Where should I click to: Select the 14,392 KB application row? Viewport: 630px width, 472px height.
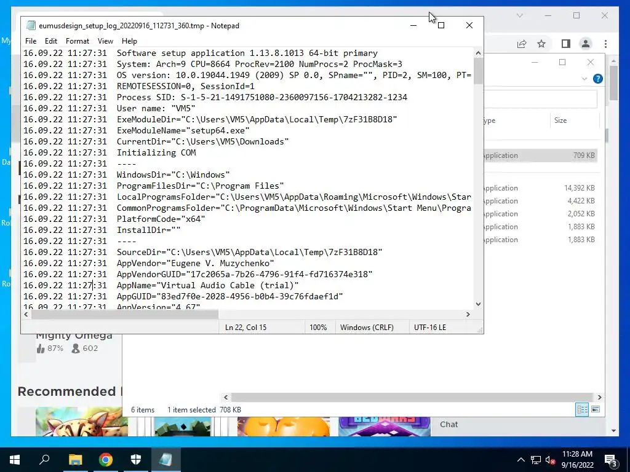click(x=540, y=188)
